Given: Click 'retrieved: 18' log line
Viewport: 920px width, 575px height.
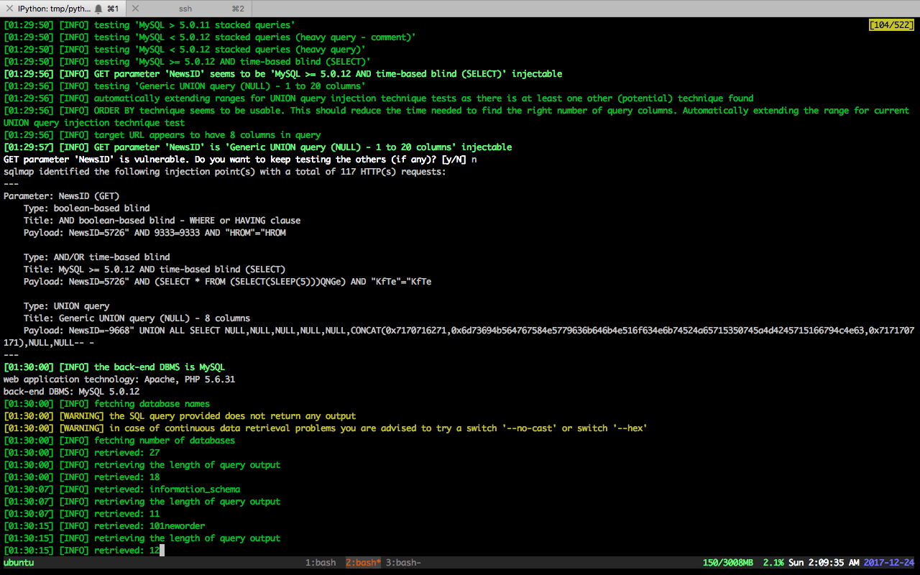Looking at the screenshot, I should 81,477.
